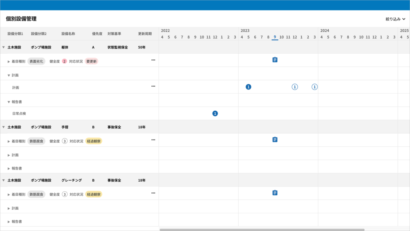
Task: Click the 優先度 column header
Action: [x=98, y=34]
